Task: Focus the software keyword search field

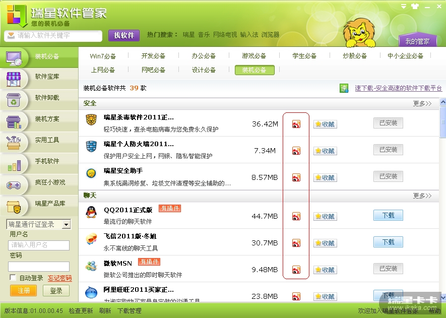Action: coord(53,36)
